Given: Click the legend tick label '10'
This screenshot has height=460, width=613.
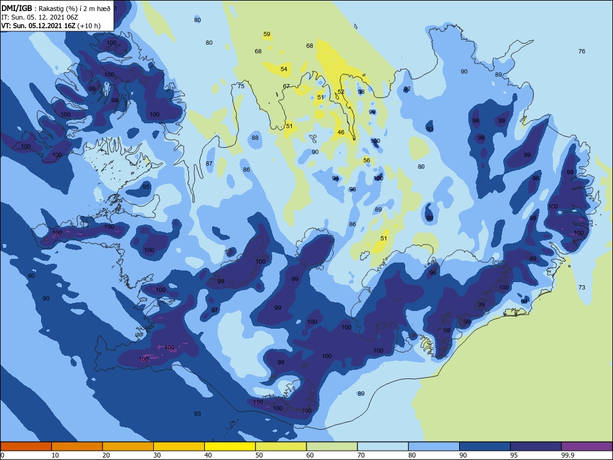Looking at the screenshot, I should pos(55,455).
